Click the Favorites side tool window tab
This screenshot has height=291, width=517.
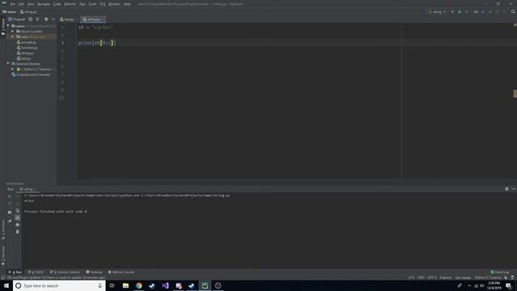click(x=3, y=255)
